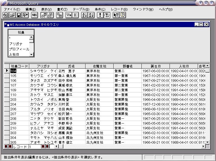Click name cell 山本 雅治
Image resolution: width=216 pixels, height=161 pixels.
click(71, 137)
